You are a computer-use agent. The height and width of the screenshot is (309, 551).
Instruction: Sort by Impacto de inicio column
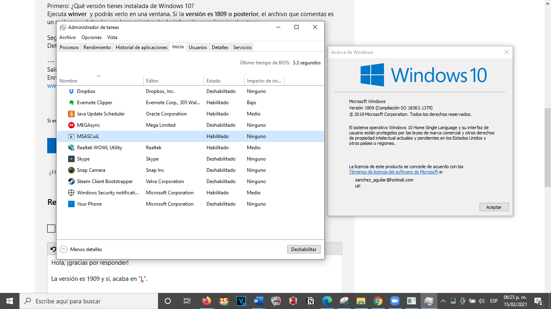265,80
